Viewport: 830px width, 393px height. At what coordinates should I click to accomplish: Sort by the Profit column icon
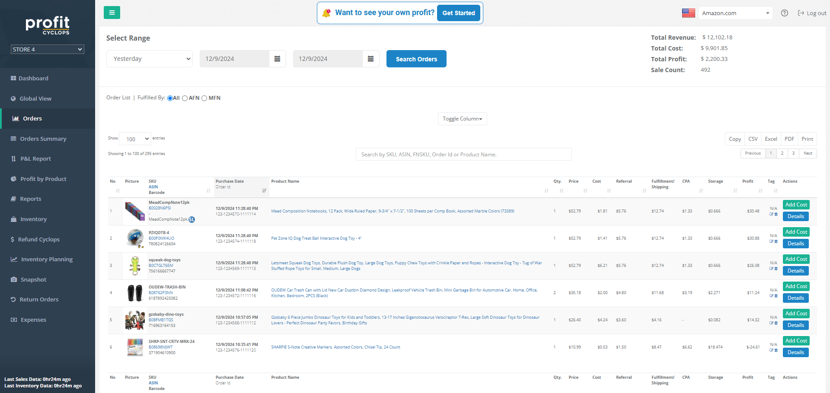(760, 190)
